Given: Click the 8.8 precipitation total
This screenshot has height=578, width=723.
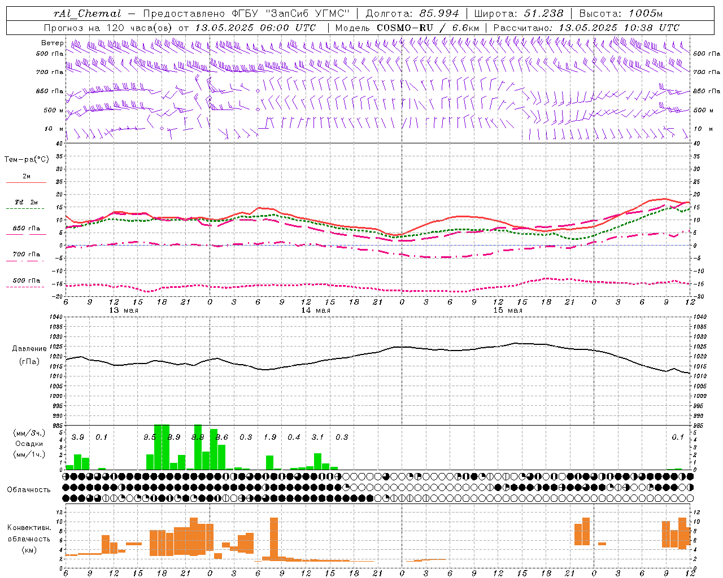Looking at the screenshot, I should [198, 437].
